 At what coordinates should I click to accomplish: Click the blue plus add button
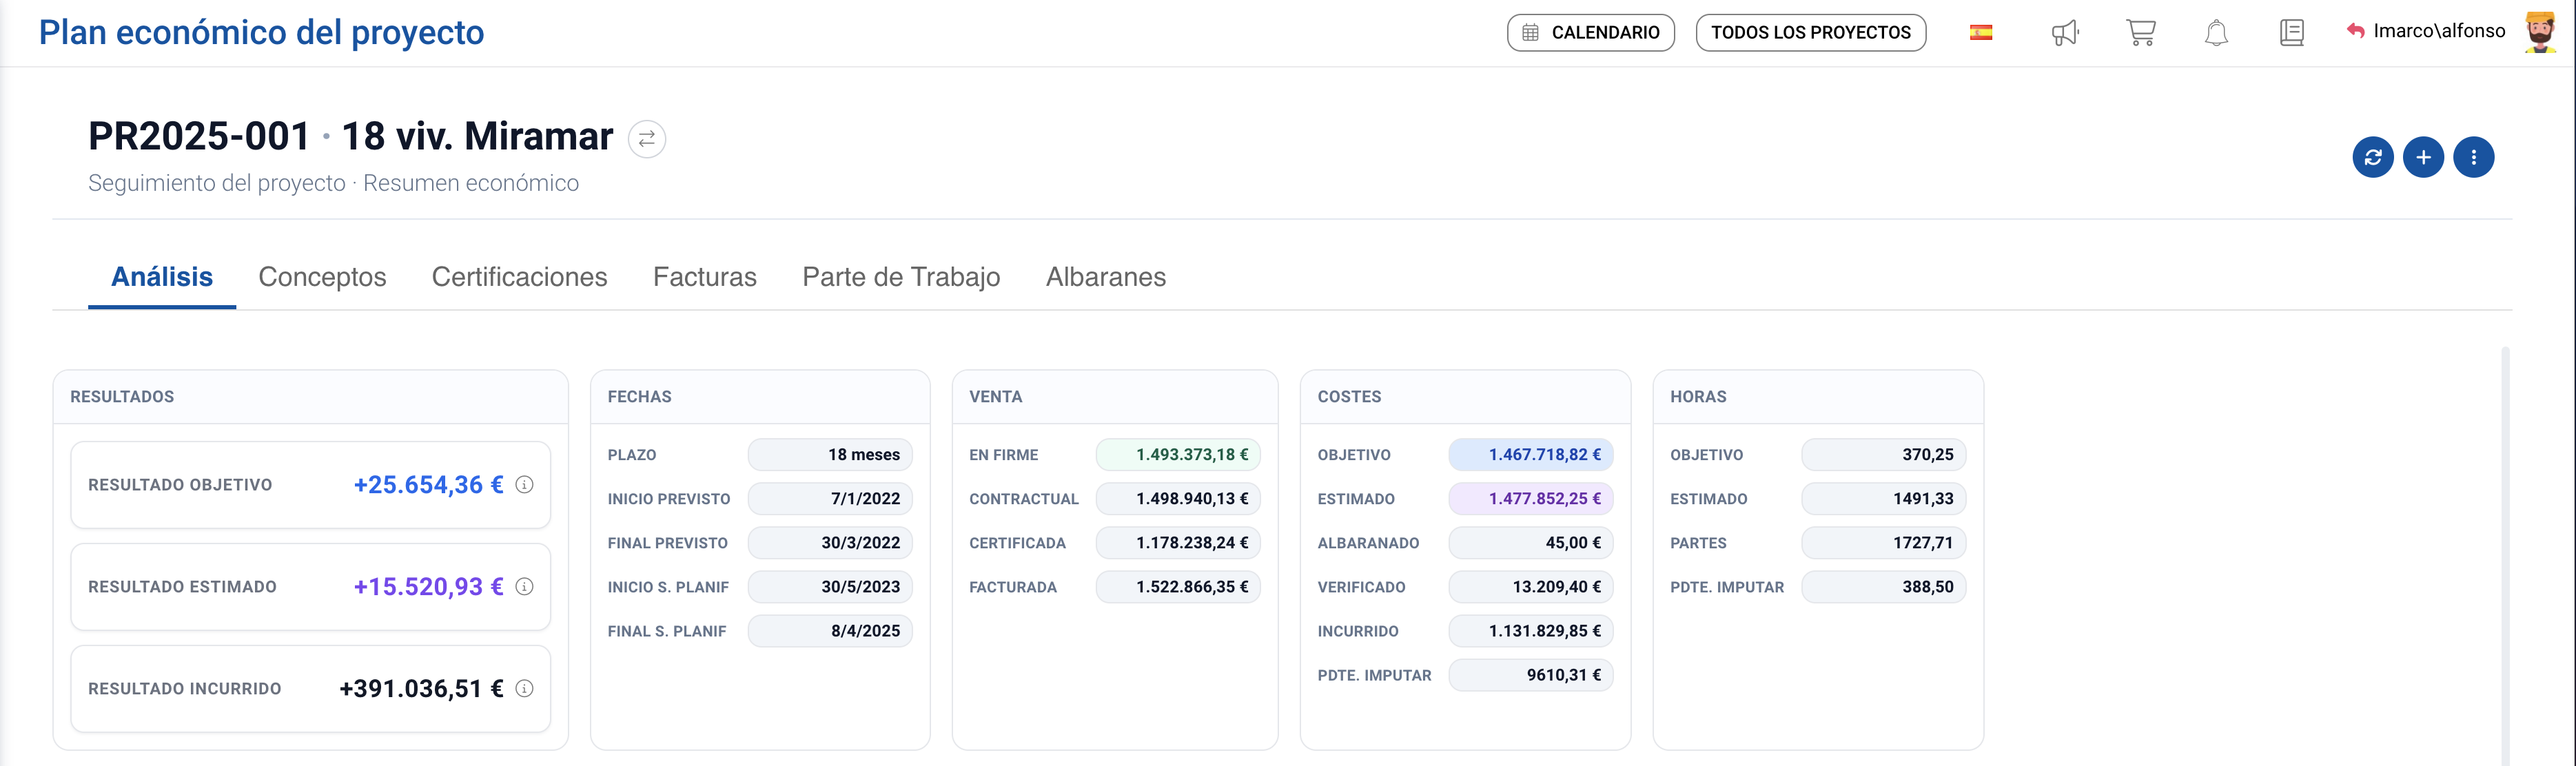point(2423,157)
